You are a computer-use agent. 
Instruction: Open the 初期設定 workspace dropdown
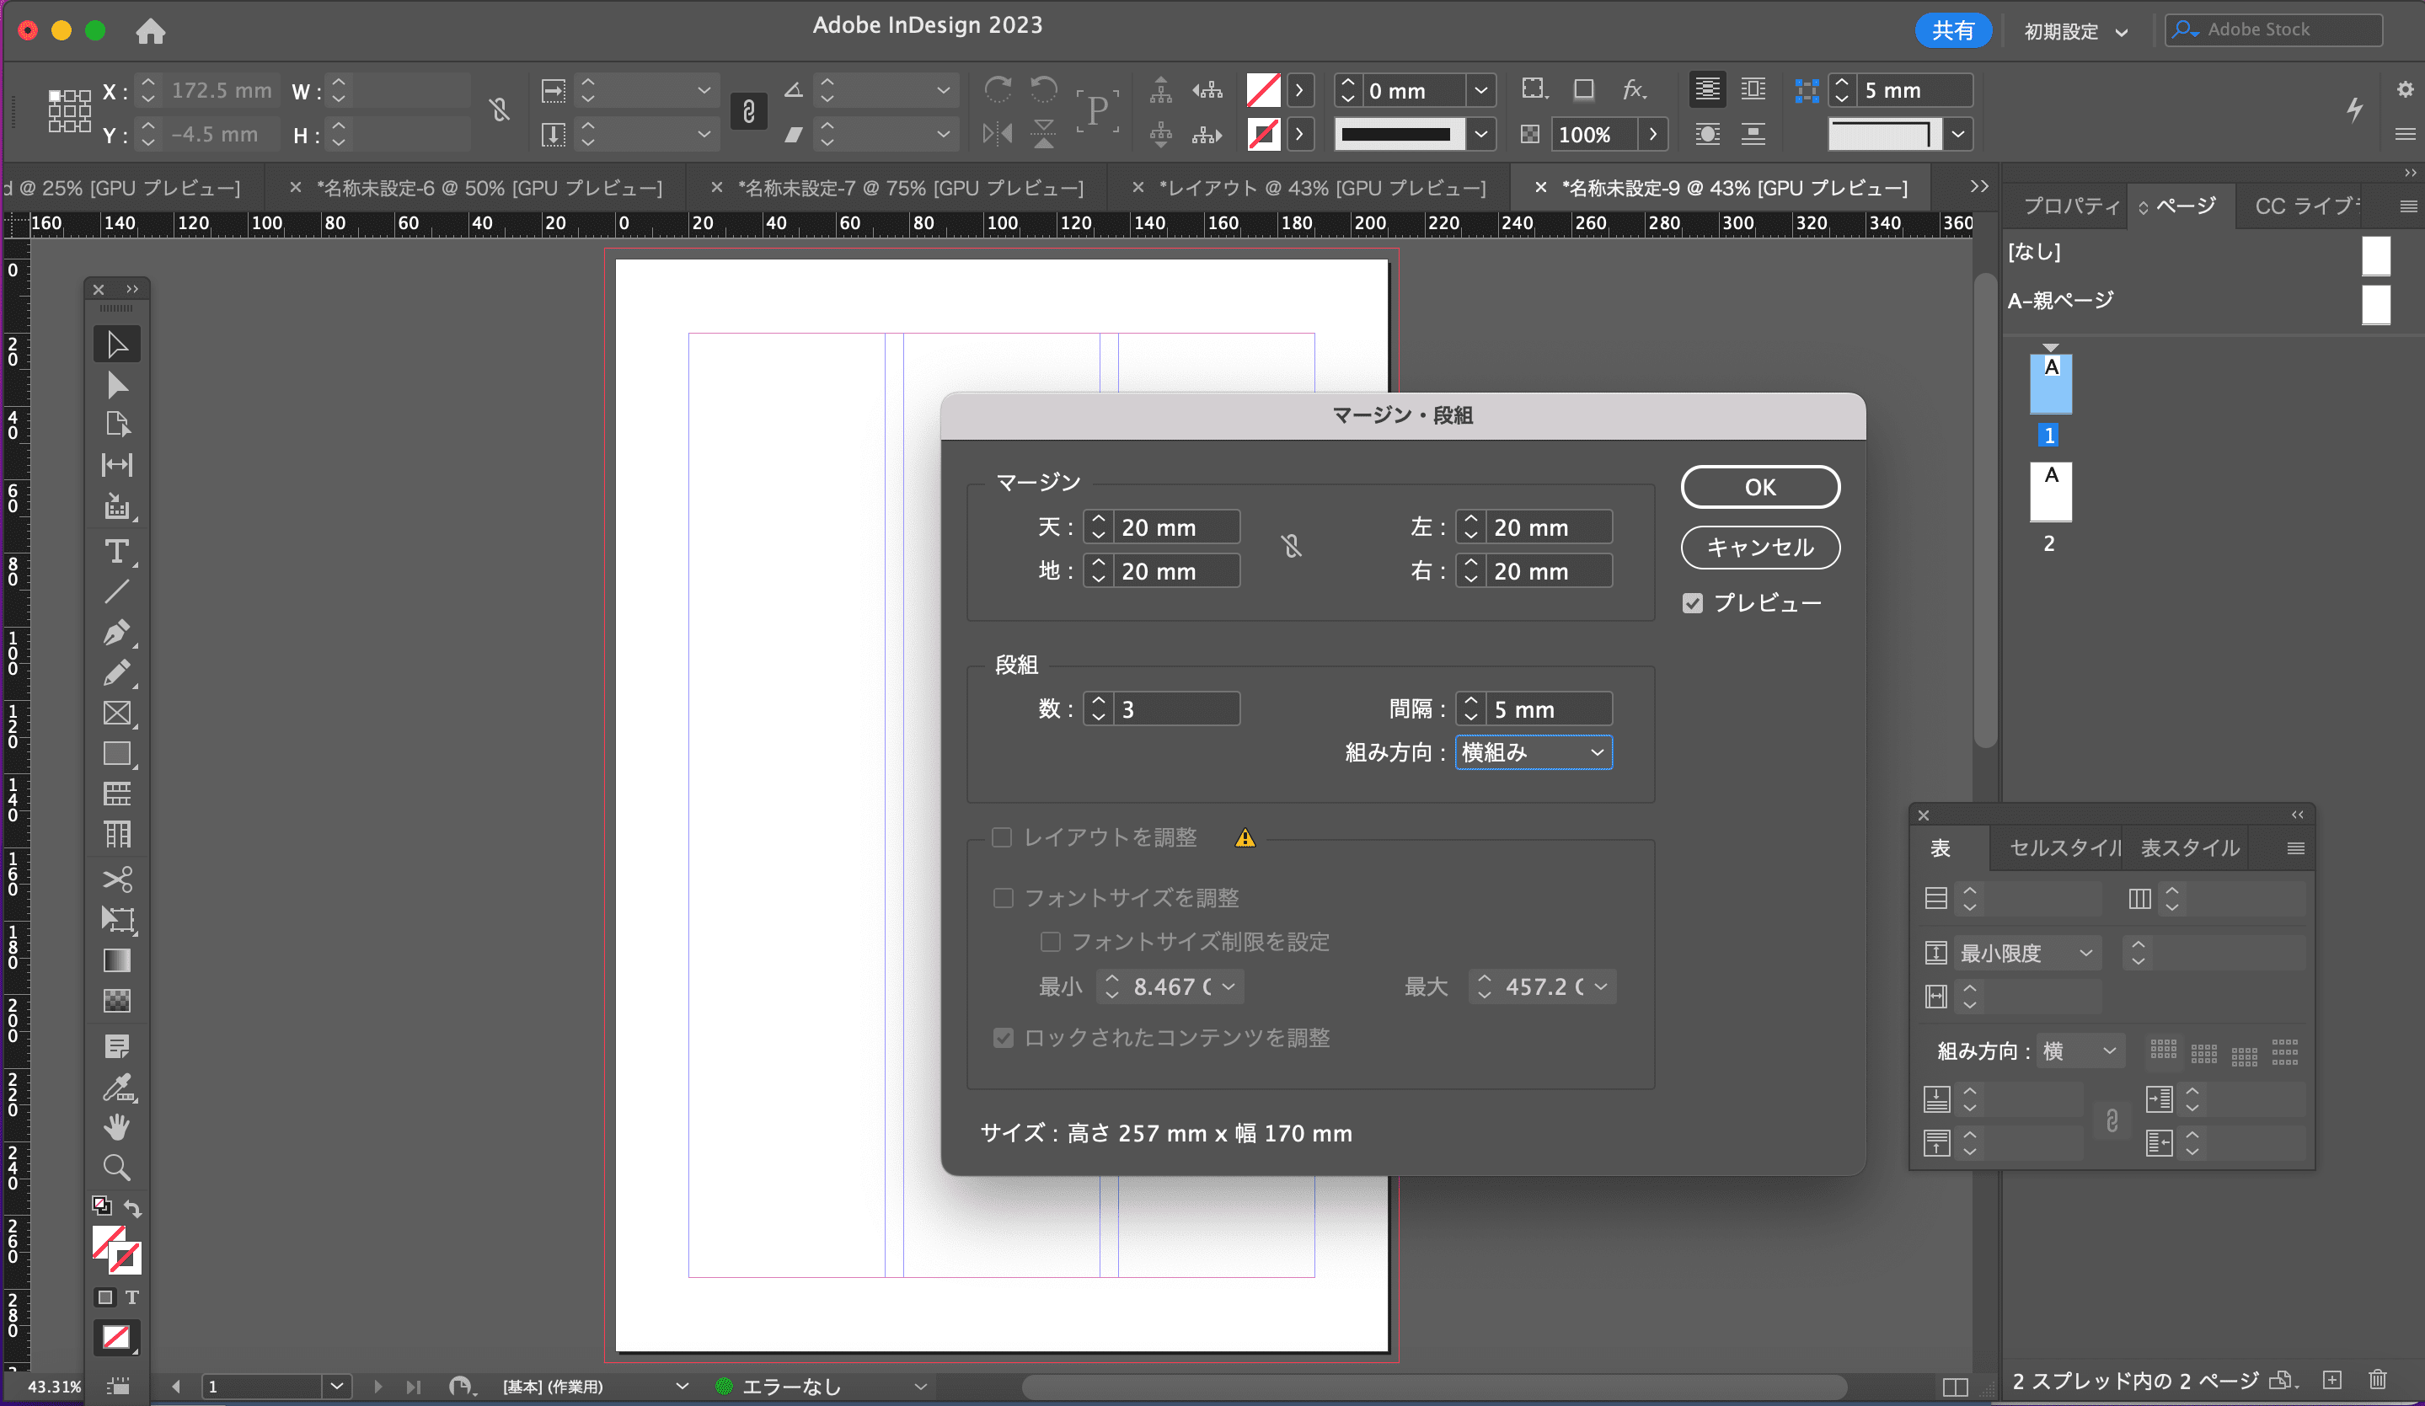click(2075, 32)
